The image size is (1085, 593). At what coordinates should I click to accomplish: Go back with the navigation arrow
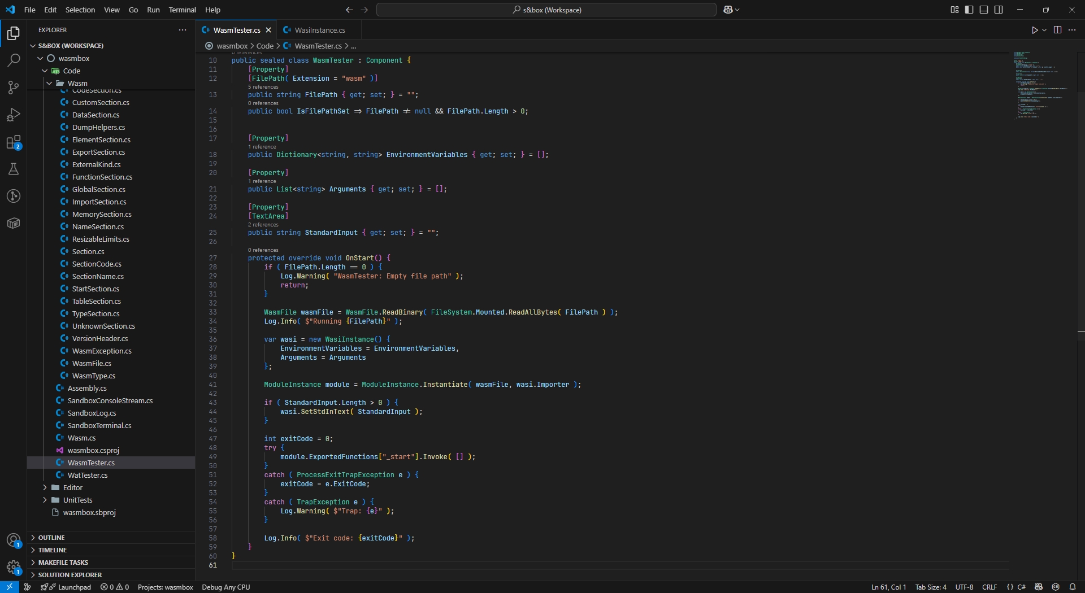tap(349, 10)
